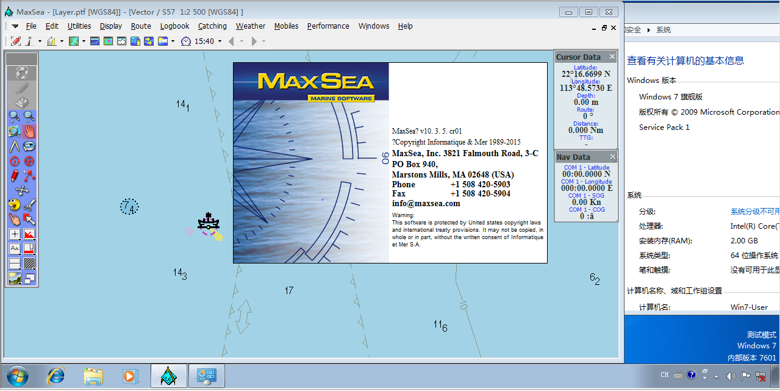
Task: Click the yellow bar chart toolbar icon
Action: click(x=52, y=41)
